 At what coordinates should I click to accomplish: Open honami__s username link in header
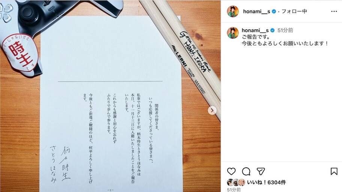click(257, 11)
